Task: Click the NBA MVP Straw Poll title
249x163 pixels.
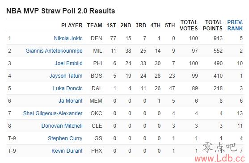Action: click(x=60, y=11)
